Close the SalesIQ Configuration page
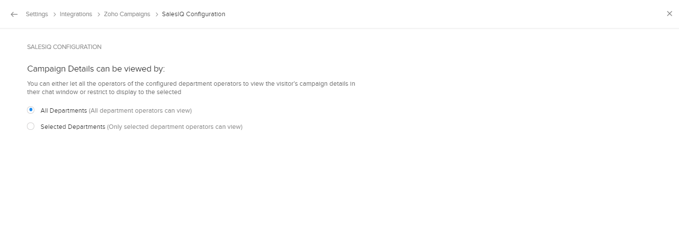Image resolution: width=679 pixels, height=243 pixels. click(x=669, y=14)
